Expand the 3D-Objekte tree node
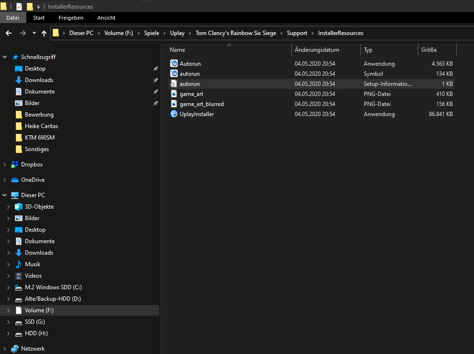The image size is (474, 354). (9, 207)
